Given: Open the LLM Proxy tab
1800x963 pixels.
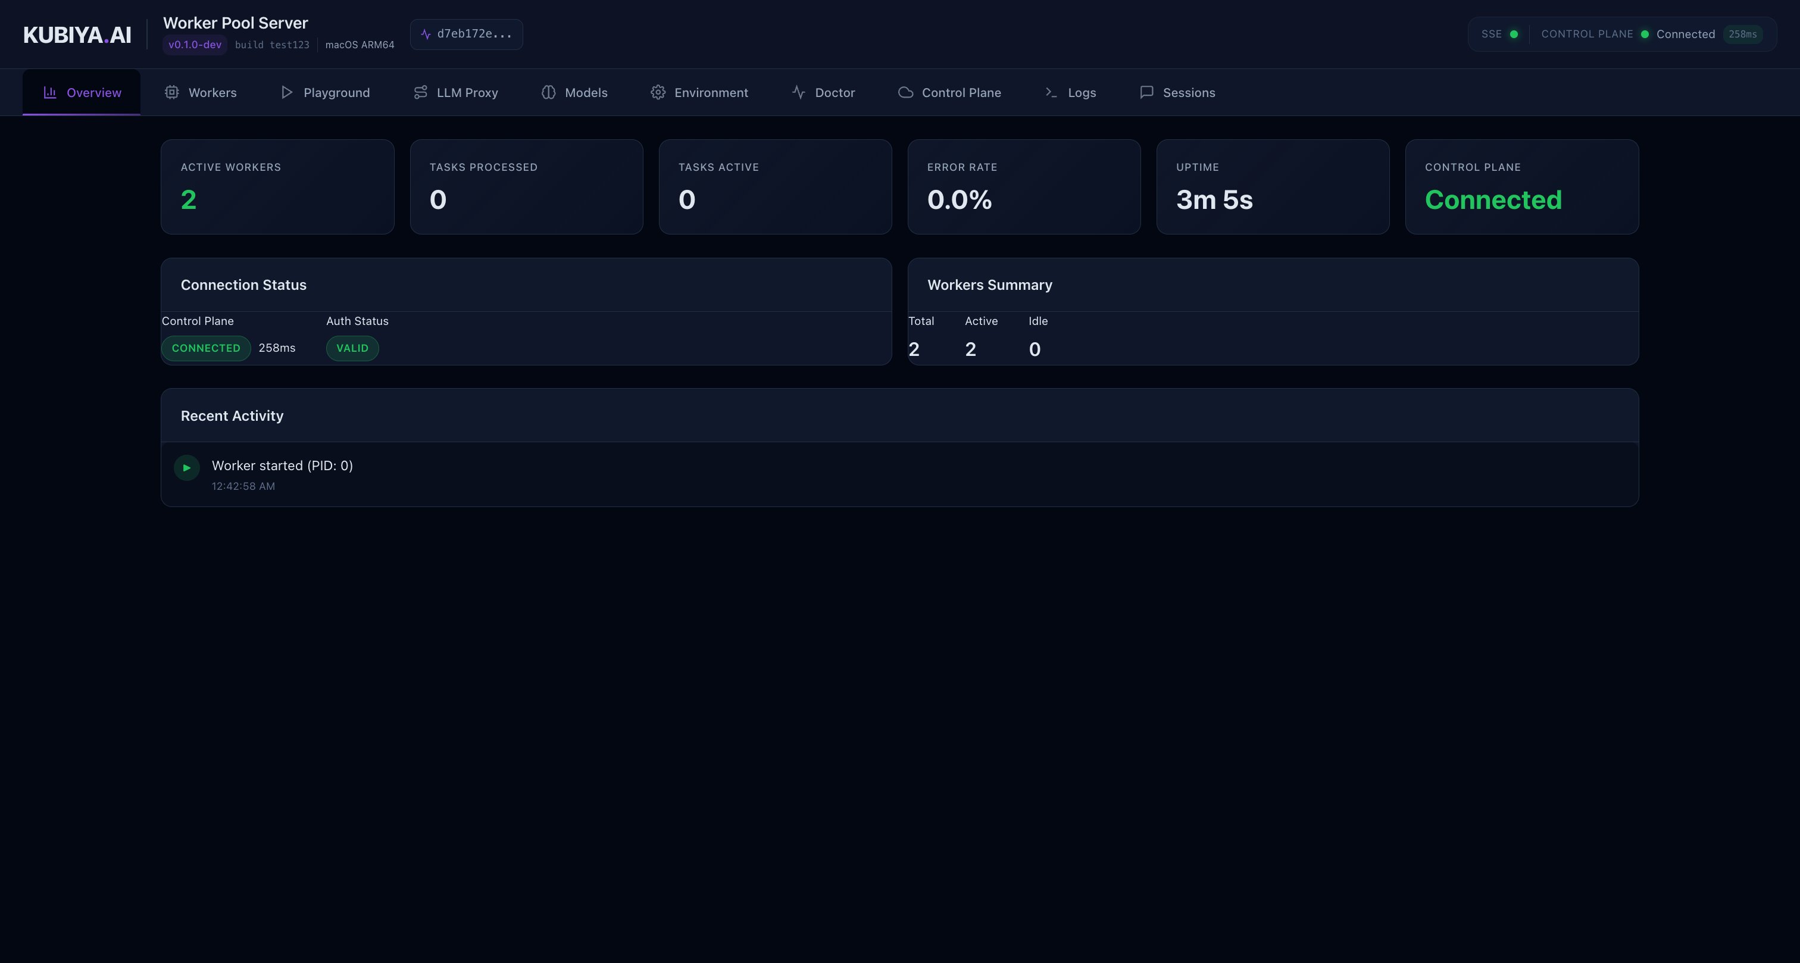Looking at the screenshot, I should tap(455, 92).
